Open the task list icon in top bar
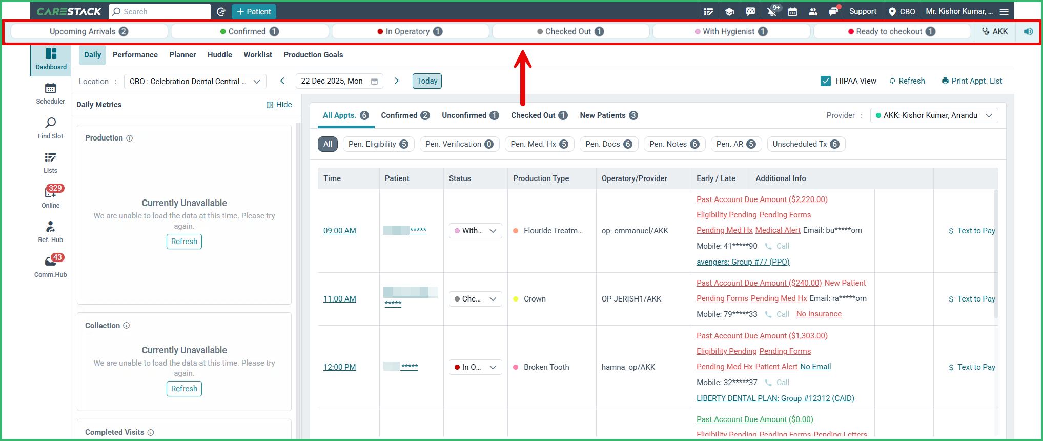 (x=708, y=11)
